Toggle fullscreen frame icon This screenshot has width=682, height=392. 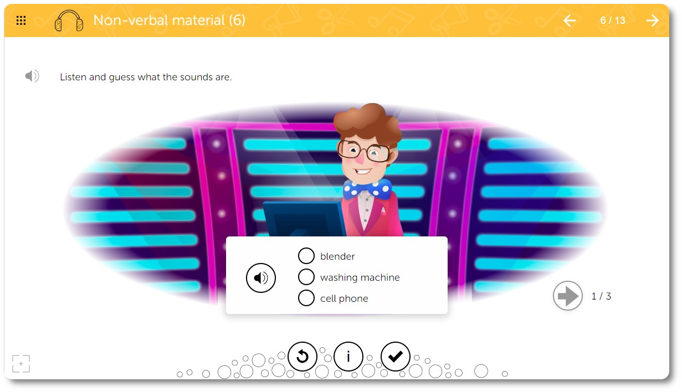(x=21, y=364)
